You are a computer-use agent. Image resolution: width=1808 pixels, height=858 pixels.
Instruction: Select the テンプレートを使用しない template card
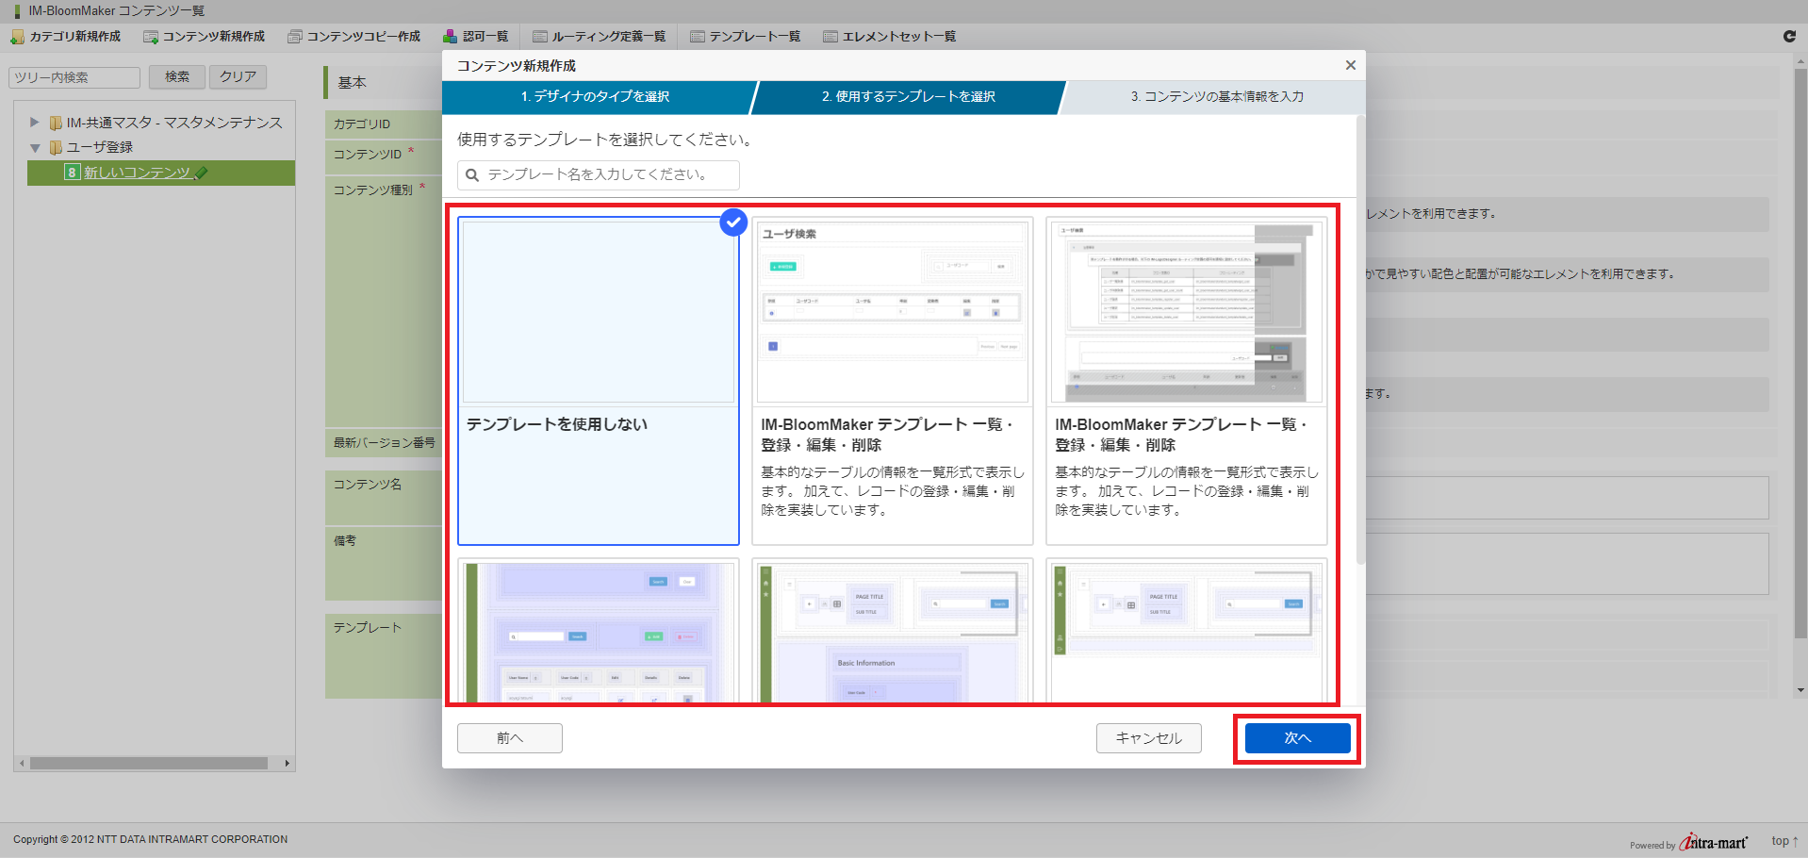pos(598,381)
